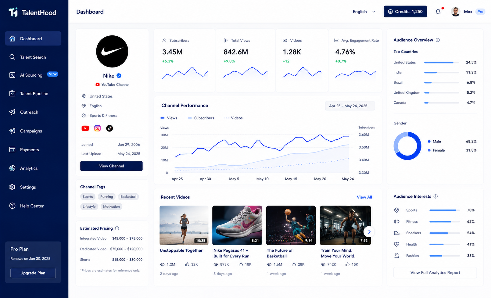Click the Health interest heart icon

tap(396, 244)
